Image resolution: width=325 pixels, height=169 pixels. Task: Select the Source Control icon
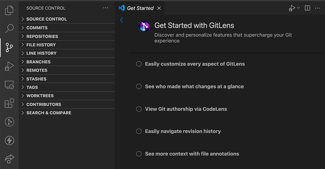[x=9, y=47]
